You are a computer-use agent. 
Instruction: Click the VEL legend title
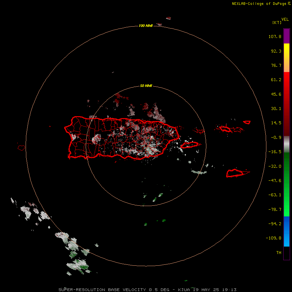[x=285, y=19]
